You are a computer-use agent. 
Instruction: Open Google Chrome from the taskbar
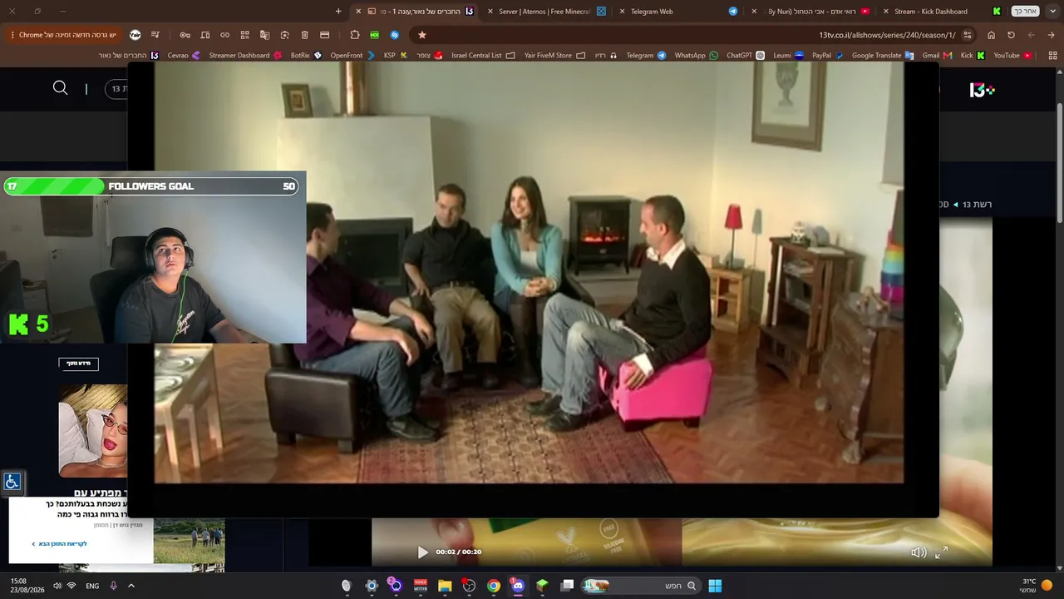[x=494, y=586]
